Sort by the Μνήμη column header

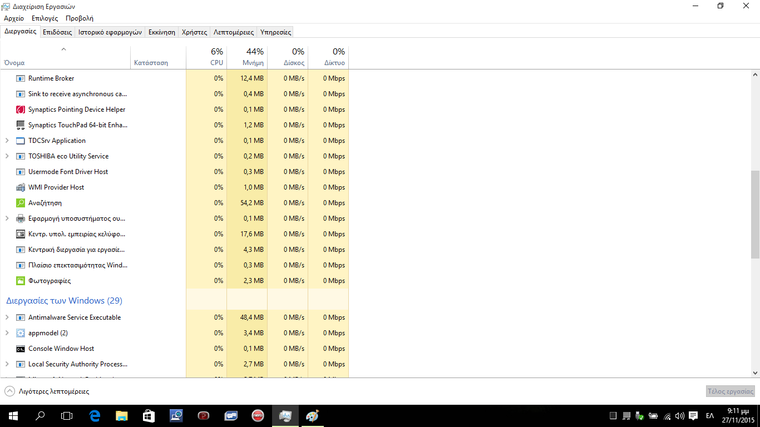[x=247, y=57]
